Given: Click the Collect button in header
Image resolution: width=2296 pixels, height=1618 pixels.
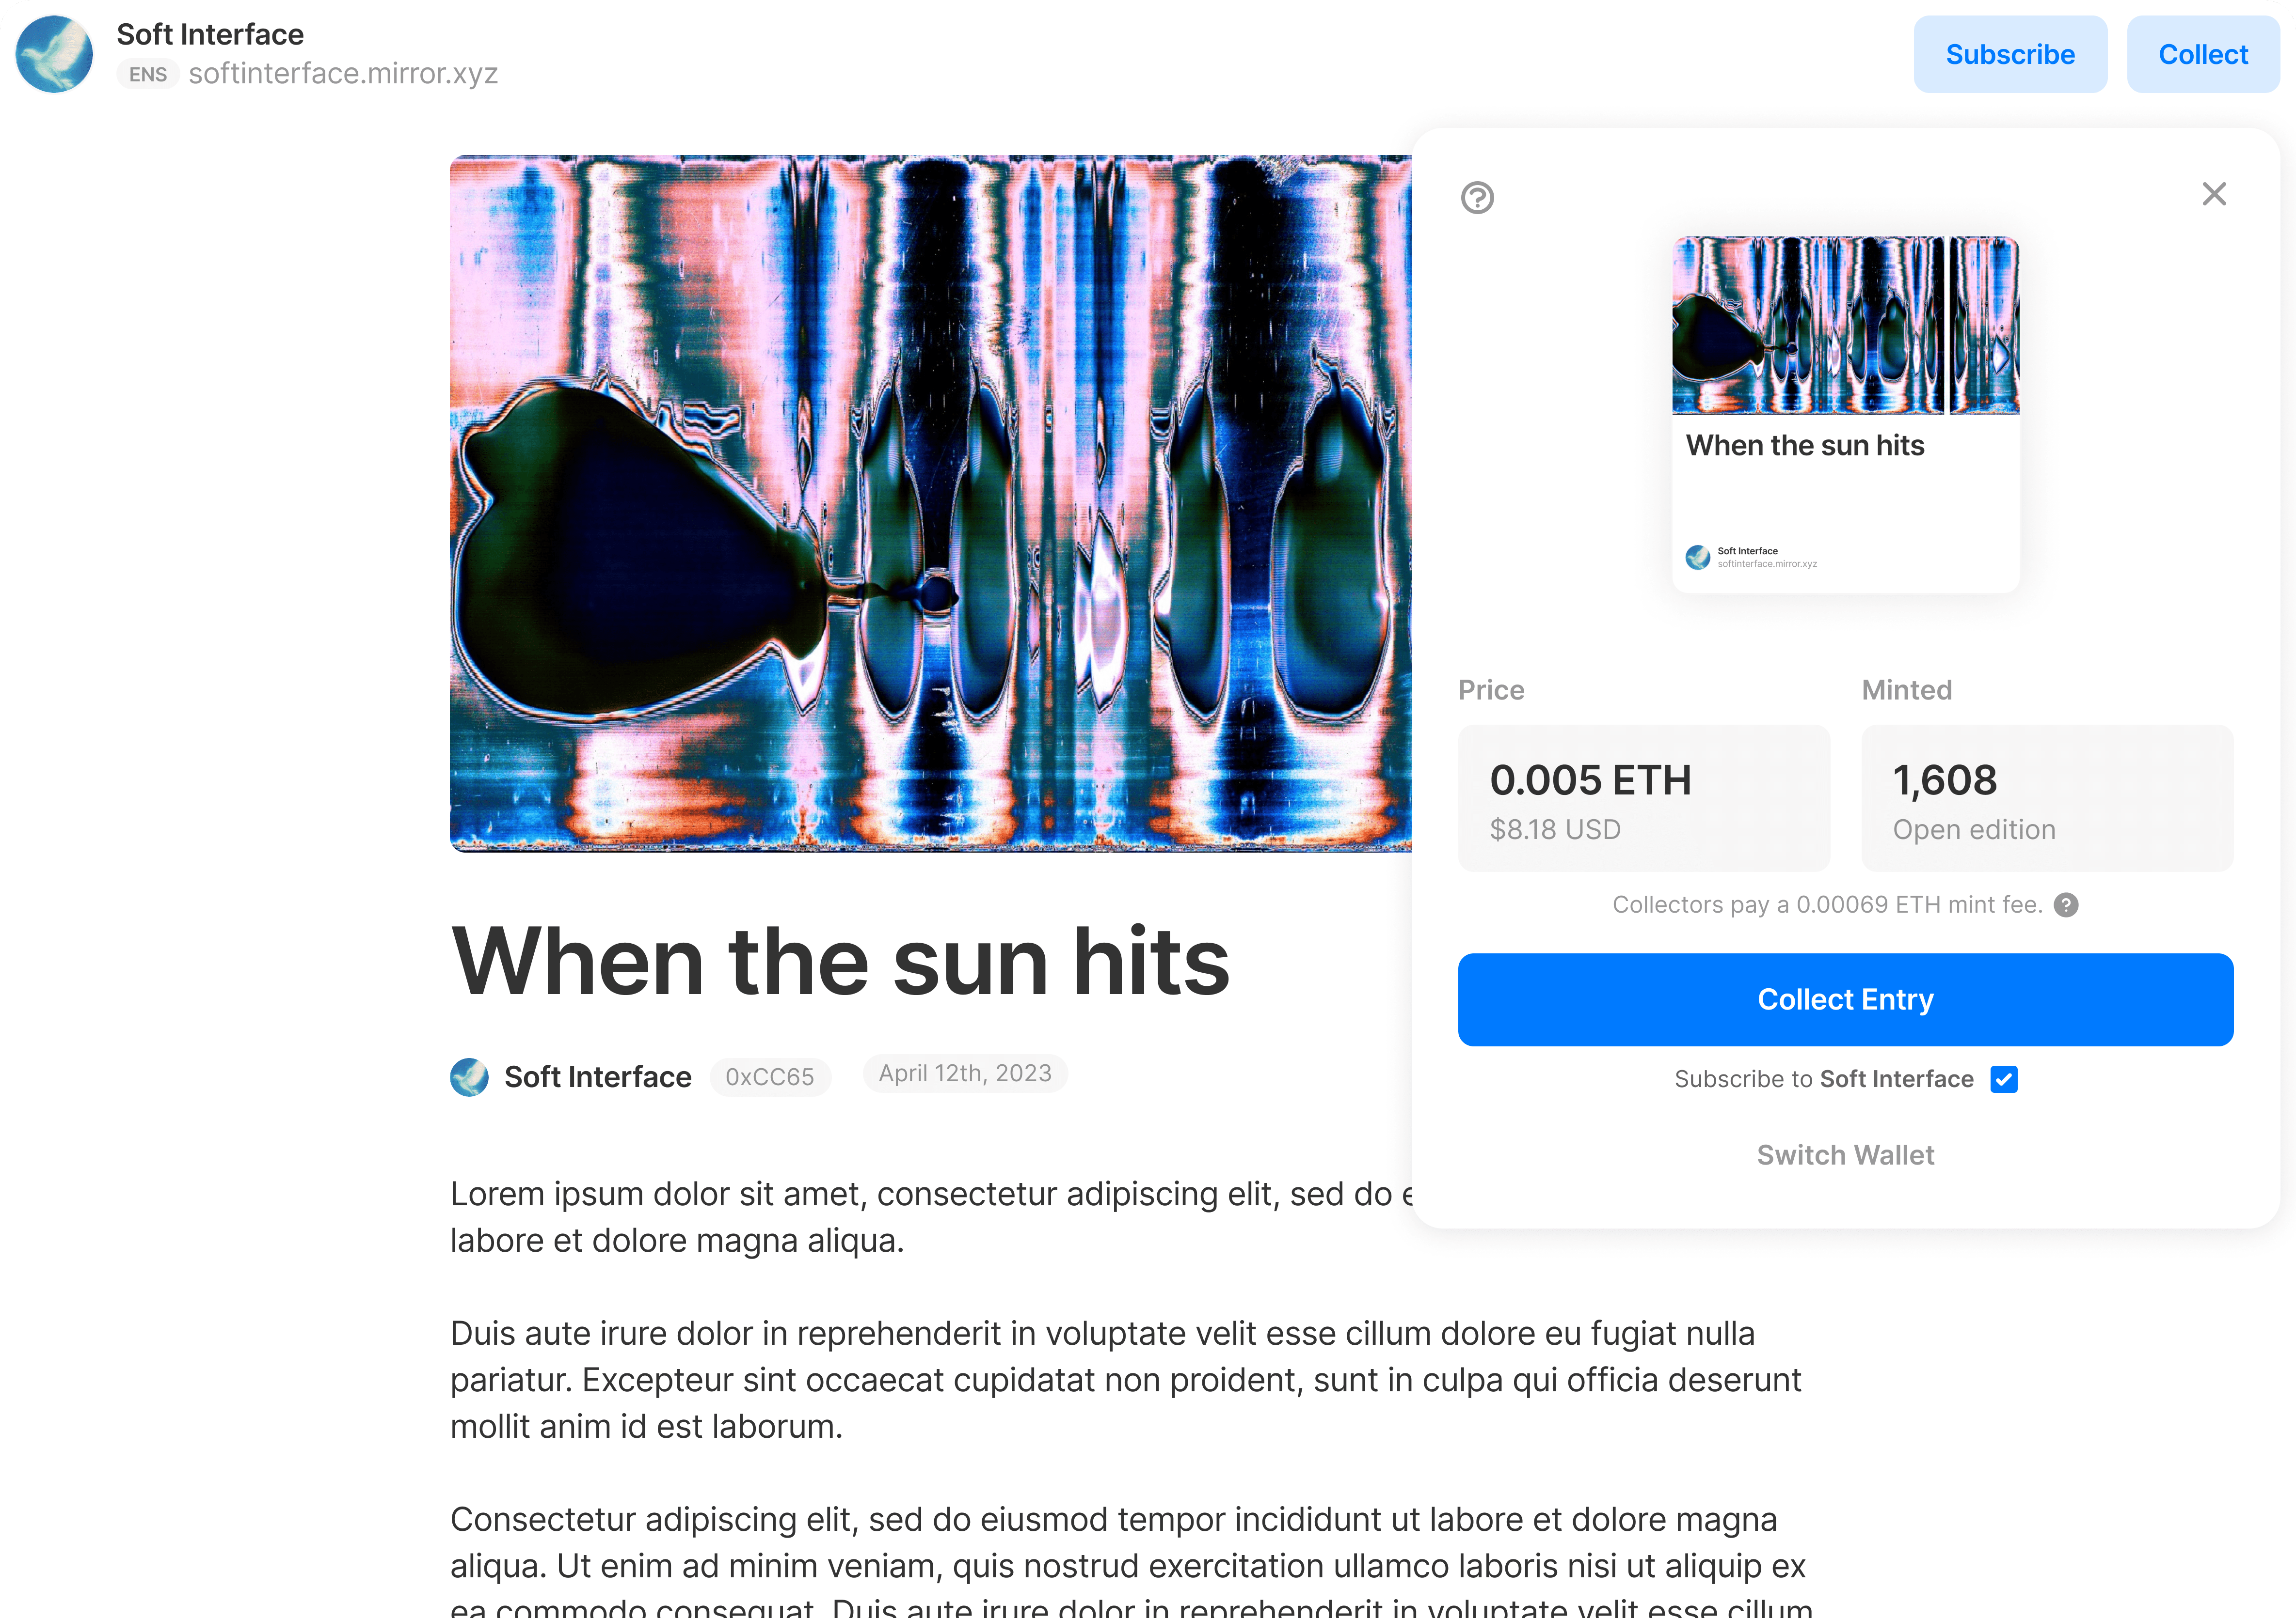Looking at the screenshot, I should pos(2203,54).
